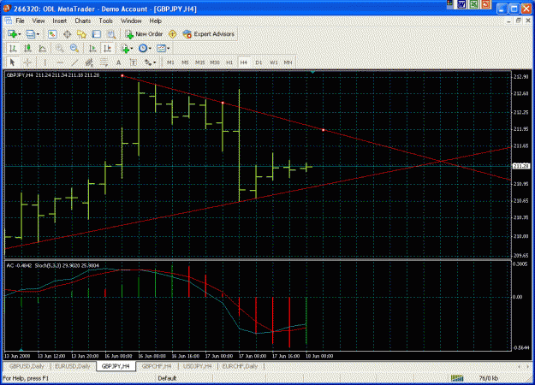
Task: Open the Insert menu
Action: coord(59,21)
